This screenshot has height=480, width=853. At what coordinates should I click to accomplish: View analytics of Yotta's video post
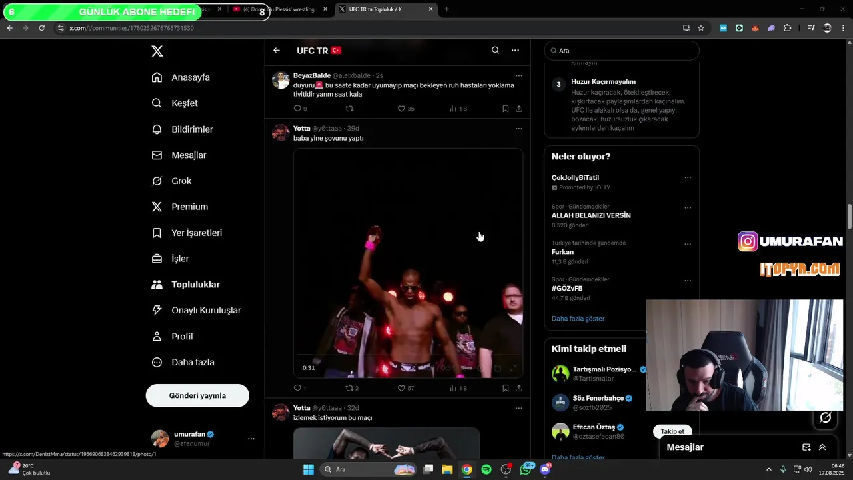[458, 388]
